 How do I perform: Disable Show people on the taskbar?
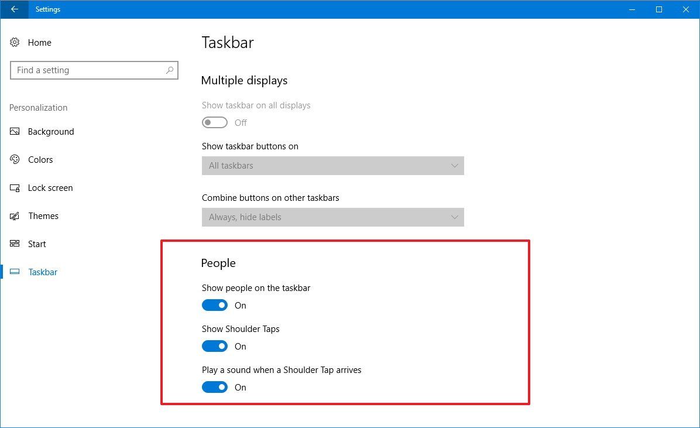point(214,305)
